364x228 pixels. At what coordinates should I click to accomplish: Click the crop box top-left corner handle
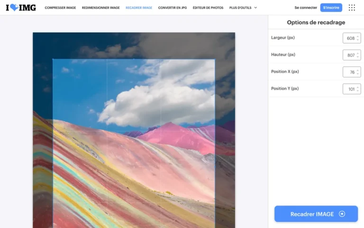(53, 59)
